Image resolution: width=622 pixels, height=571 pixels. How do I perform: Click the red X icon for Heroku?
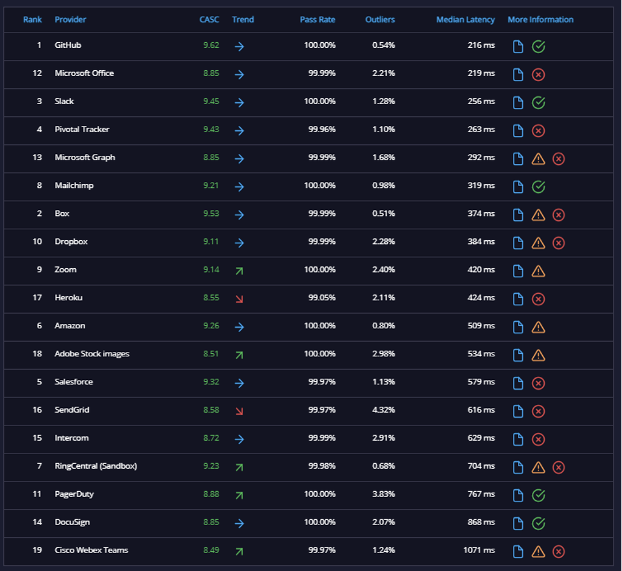coord(538,299)
